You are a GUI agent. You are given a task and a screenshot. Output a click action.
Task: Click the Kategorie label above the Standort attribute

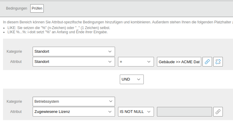[x=14, y=52]
